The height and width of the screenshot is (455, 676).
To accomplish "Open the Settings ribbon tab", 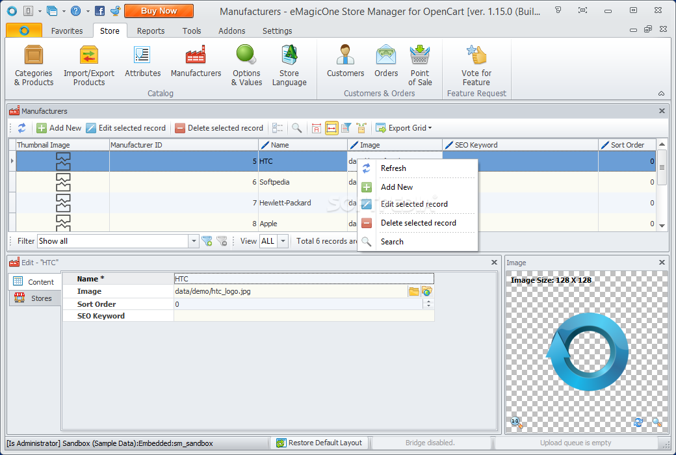I will (277, 31).
